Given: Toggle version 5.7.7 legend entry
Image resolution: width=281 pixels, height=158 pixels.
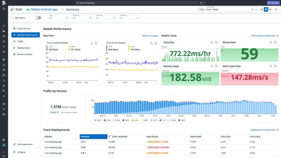Looking at the screenshot, I should coord(163,120).
